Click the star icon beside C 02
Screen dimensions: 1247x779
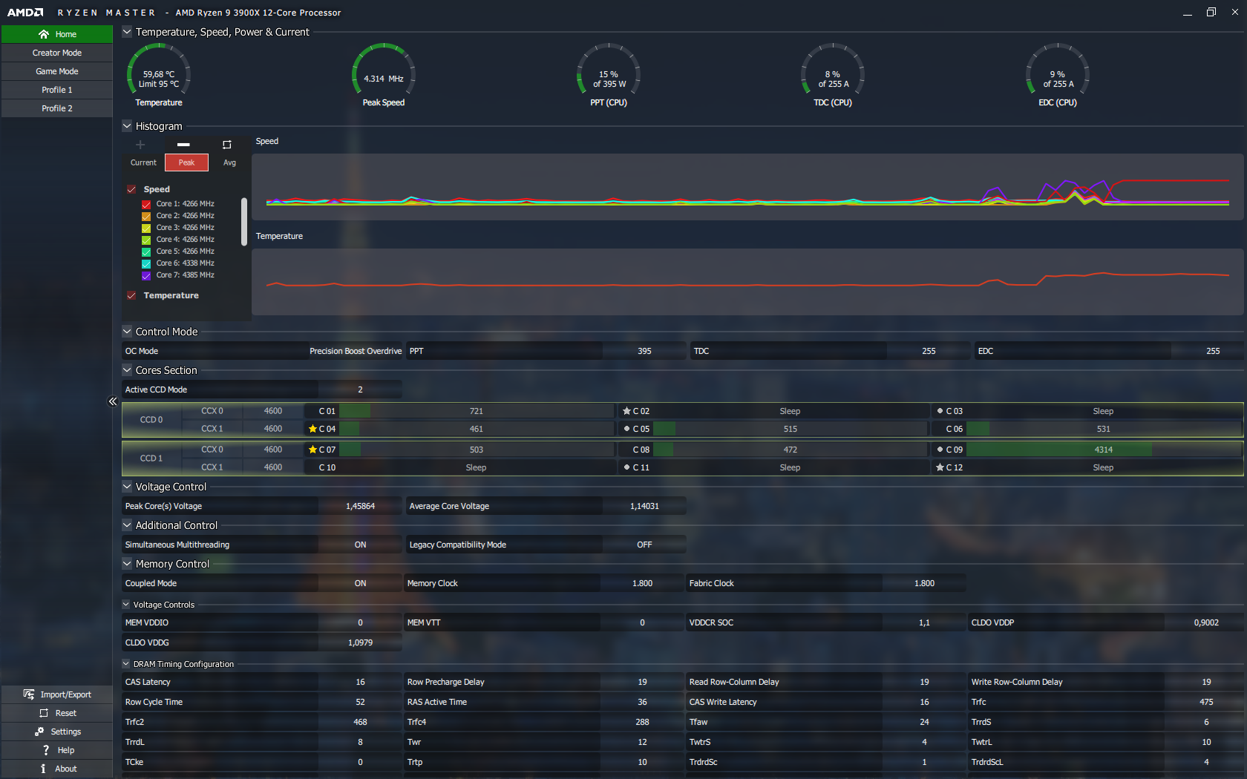pos(627,411)
